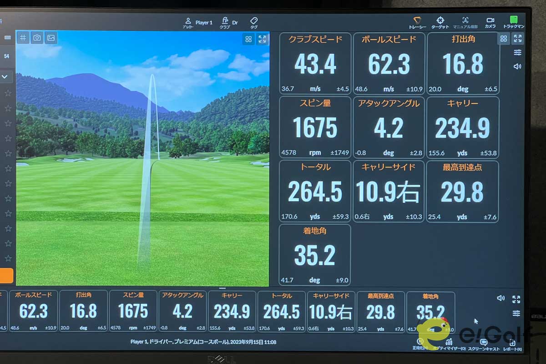546x364 pixels.
Task: Select the large launch angle (打出角) 16.8 tile
Action: pos(463,63)
